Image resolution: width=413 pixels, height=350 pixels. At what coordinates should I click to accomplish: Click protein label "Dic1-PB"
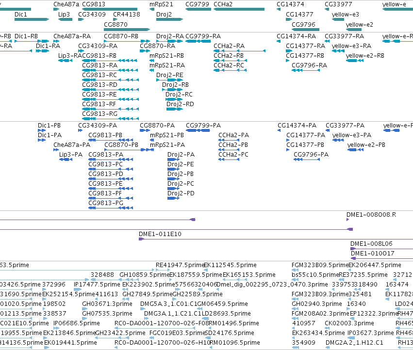tap(49, 126)
